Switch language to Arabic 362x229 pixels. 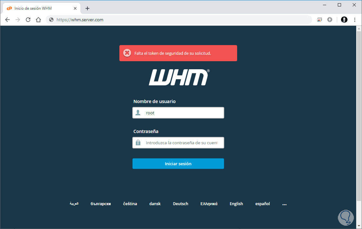(x=74, y=204)
